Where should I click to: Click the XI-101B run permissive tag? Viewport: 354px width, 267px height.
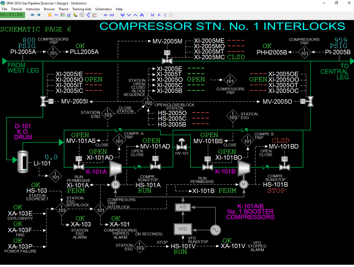(204, 191)
